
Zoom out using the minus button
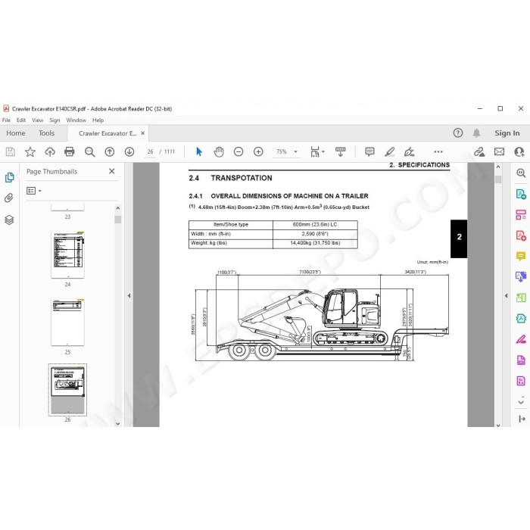coord(238,151)
